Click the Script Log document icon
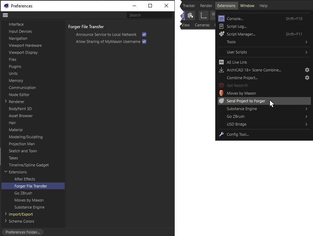This screenshot has height=236, width=313. pyautogui.click(x=221, y=26)
